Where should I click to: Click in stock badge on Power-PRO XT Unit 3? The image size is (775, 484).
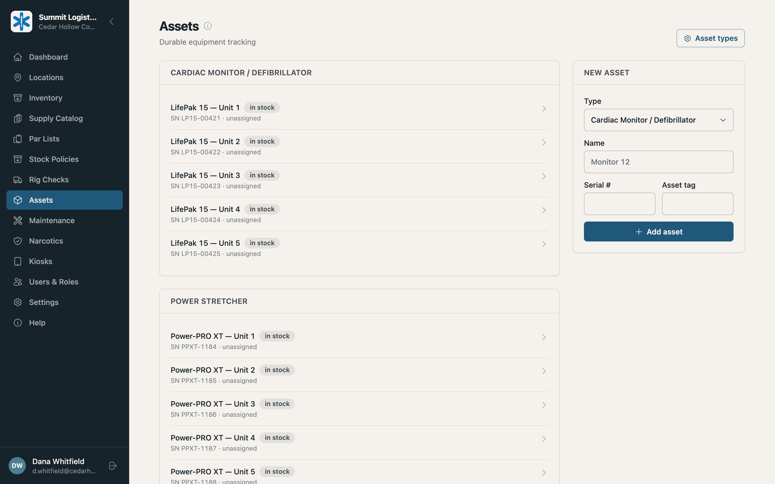277,404
